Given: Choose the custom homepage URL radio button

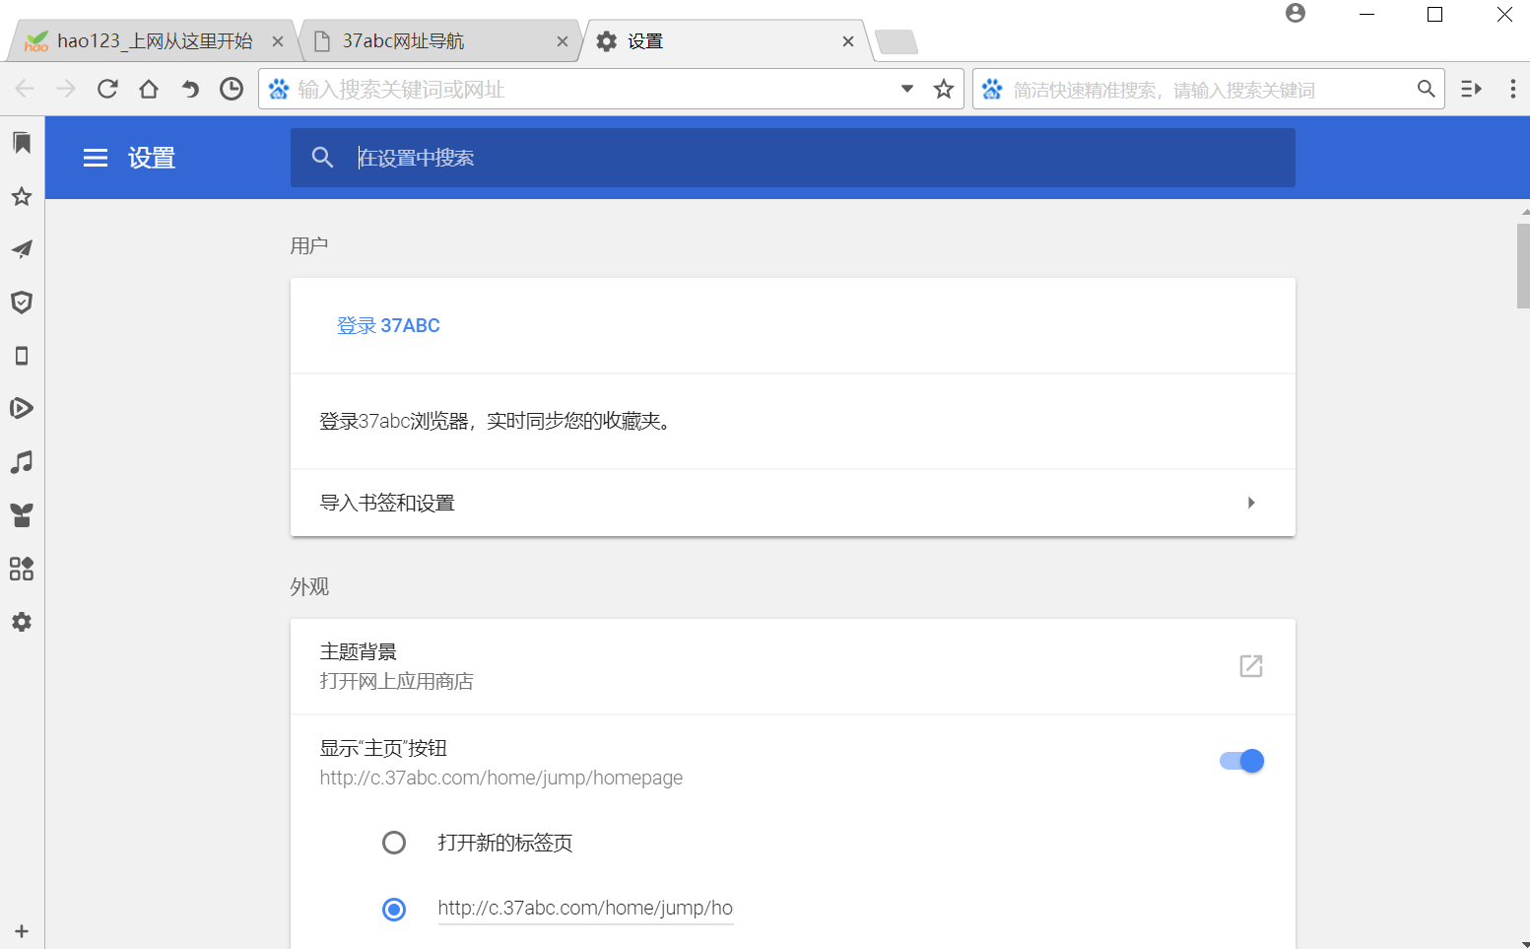Looking at the screenshot, I should click(394, 909).
